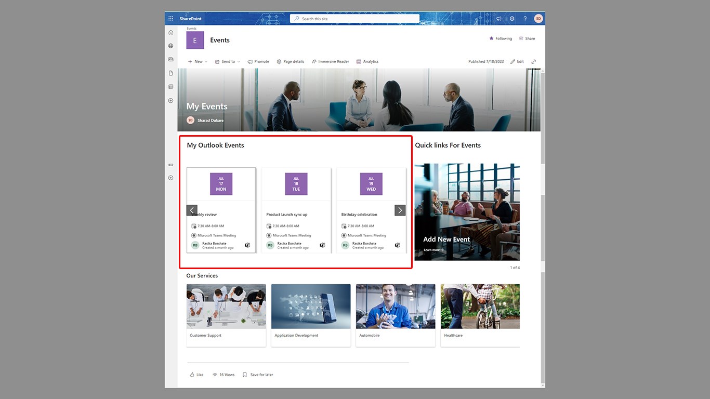Open the Automobile service card
Viewport: 710px width, 399px height.
coord(396,315)
